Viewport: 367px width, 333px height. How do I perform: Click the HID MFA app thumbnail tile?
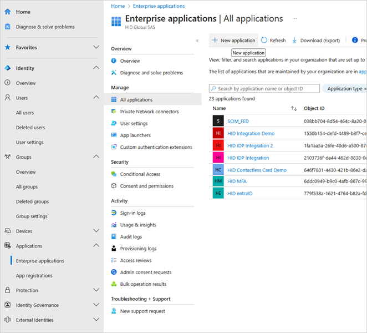pyautogui.click(x=218, y=181)
